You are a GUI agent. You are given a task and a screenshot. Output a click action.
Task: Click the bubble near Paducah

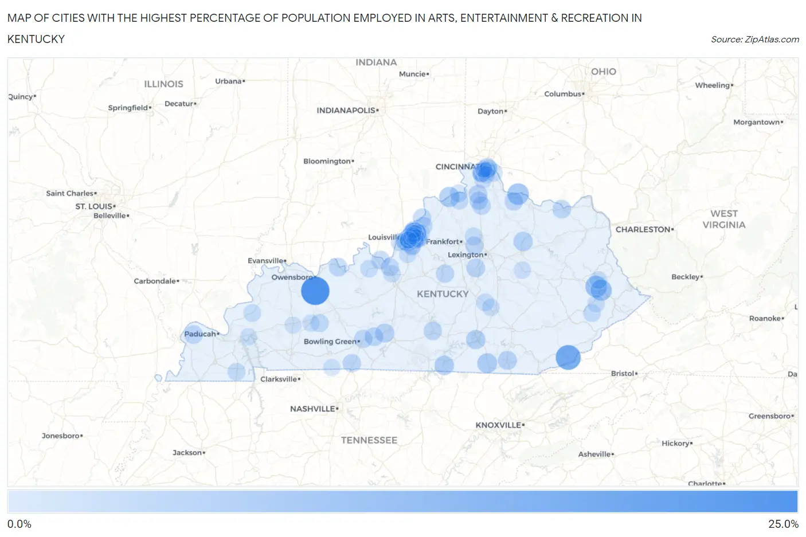194,334
